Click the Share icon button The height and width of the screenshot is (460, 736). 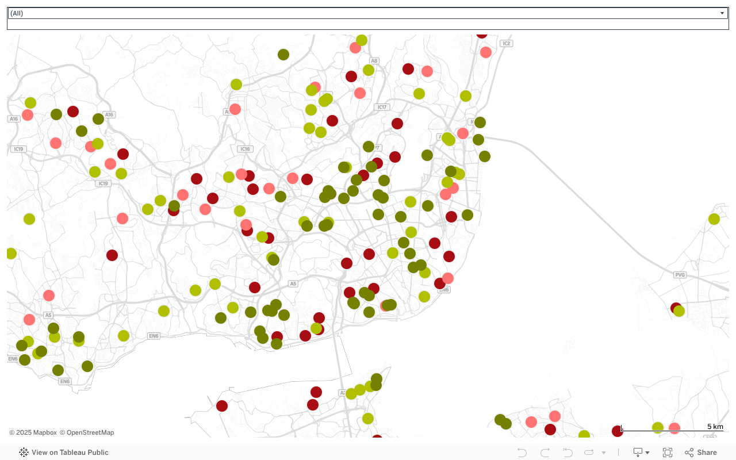(x=700, y=453)
